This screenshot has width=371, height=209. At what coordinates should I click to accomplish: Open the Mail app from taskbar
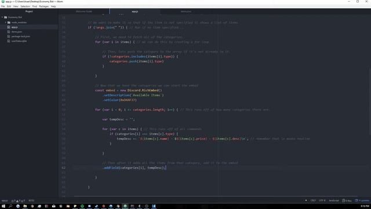click(x=53, y=206)
